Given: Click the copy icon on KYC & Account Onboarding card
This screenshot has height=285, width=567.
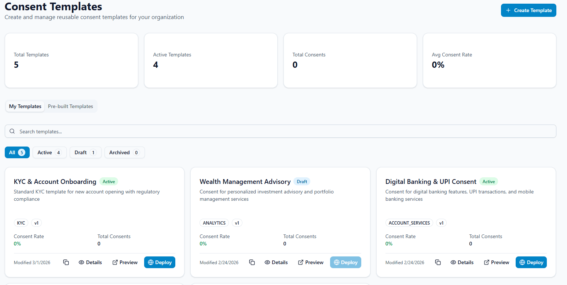Looking at the screenshot, I should [66, 262].
